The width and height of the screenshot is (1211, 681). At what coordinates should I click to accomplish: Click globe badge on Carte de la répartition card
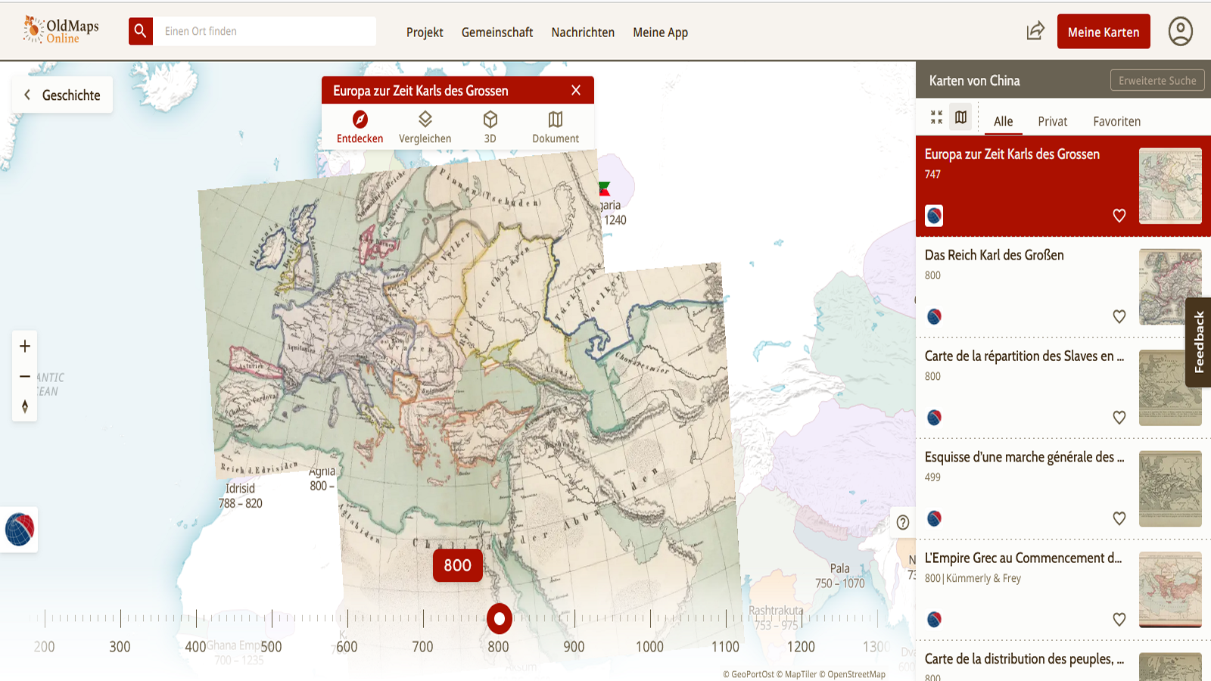pos(934,417)
